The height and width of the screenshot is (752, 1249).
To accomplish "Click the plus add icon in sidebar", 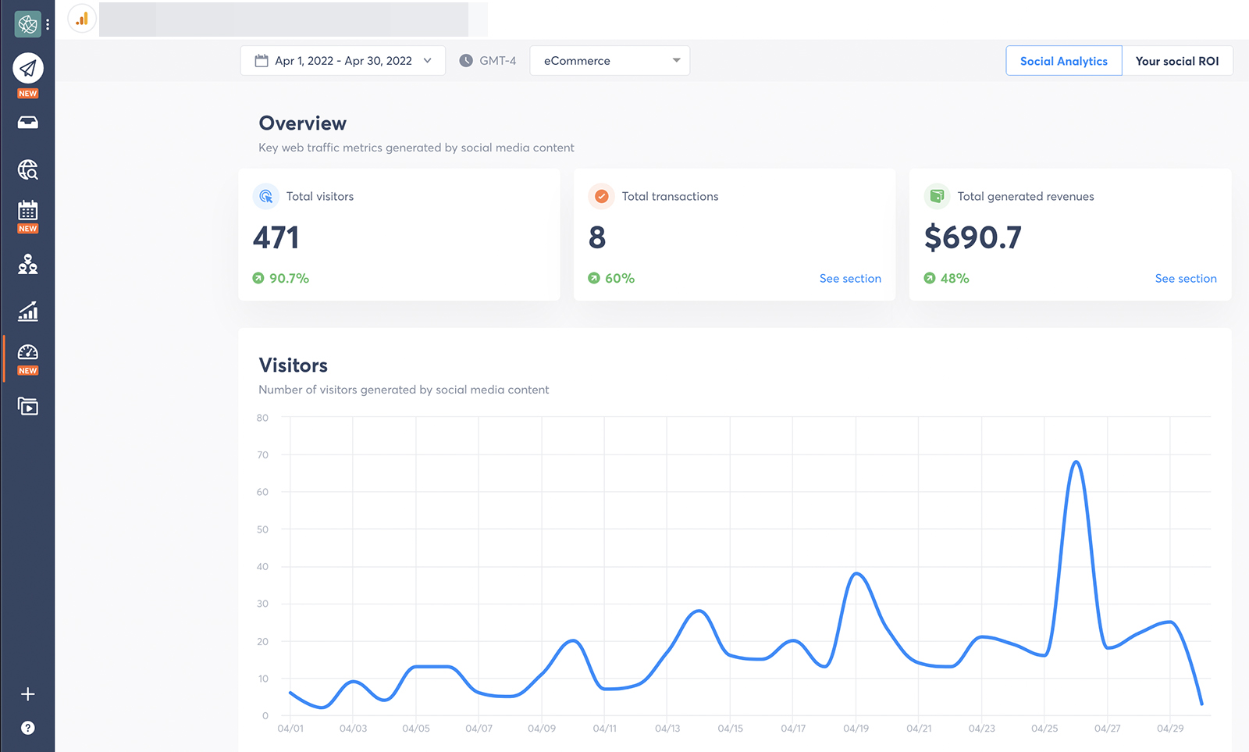I will pyautogui.click(x=28, y=694).
